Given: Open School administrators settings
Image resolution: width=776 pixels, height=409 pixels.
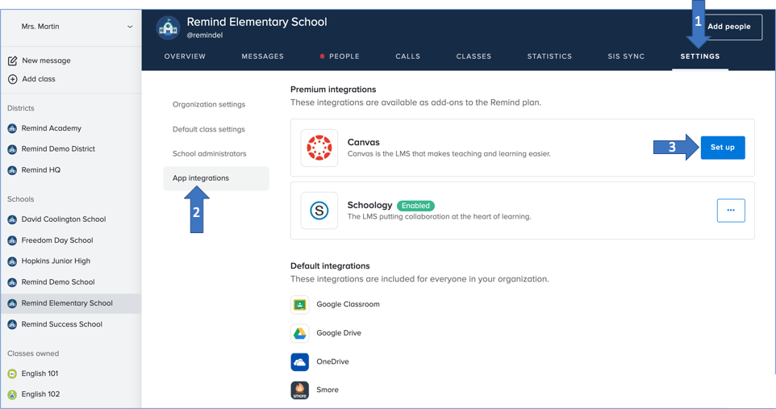Looking at the screenshot, I should 210,153.
